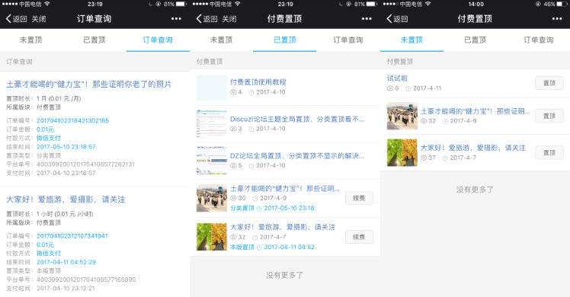Image resolution: width=570 pixels, height=297 pixels.
Task: Open the three-dot menu on 订单查询 screen
Action: point(176,19)
